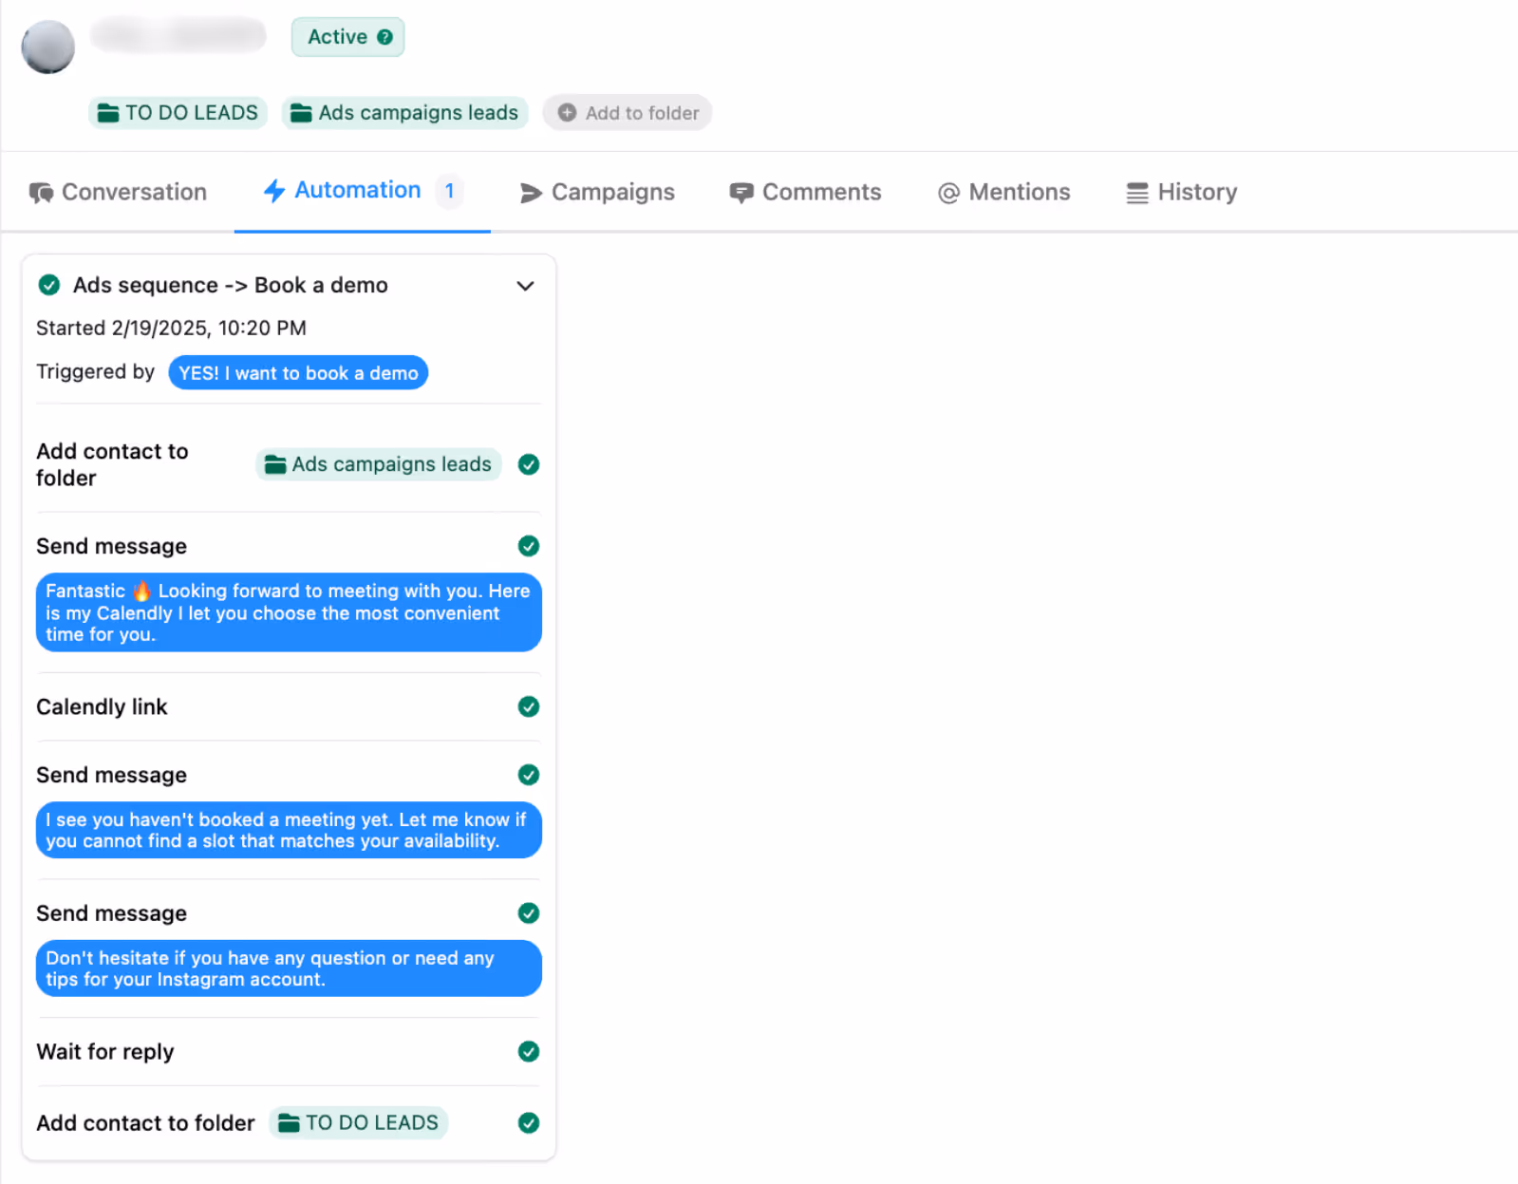Viewport: 1518px width, 1184px height.
Task: Click the Ads campaigns leads tag in header
Action: (x=404, y=113)
